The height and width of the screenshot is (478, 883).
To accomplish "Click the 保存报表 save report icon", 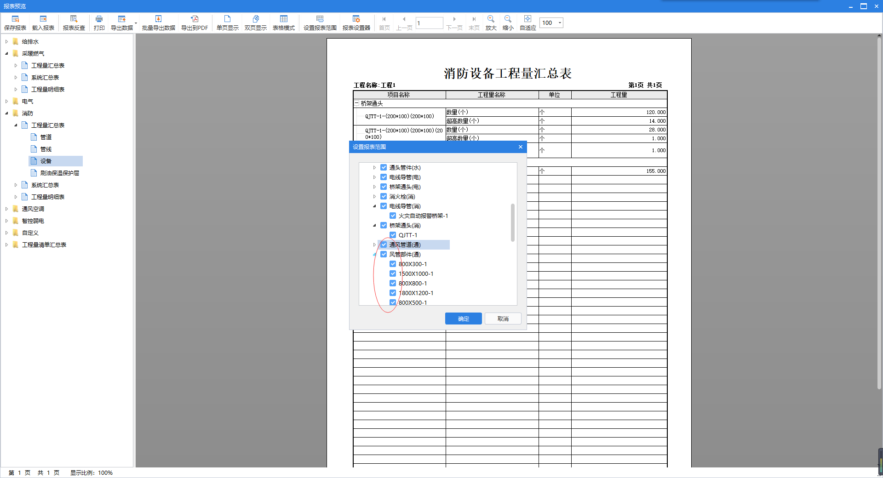I will coord(15,19).
